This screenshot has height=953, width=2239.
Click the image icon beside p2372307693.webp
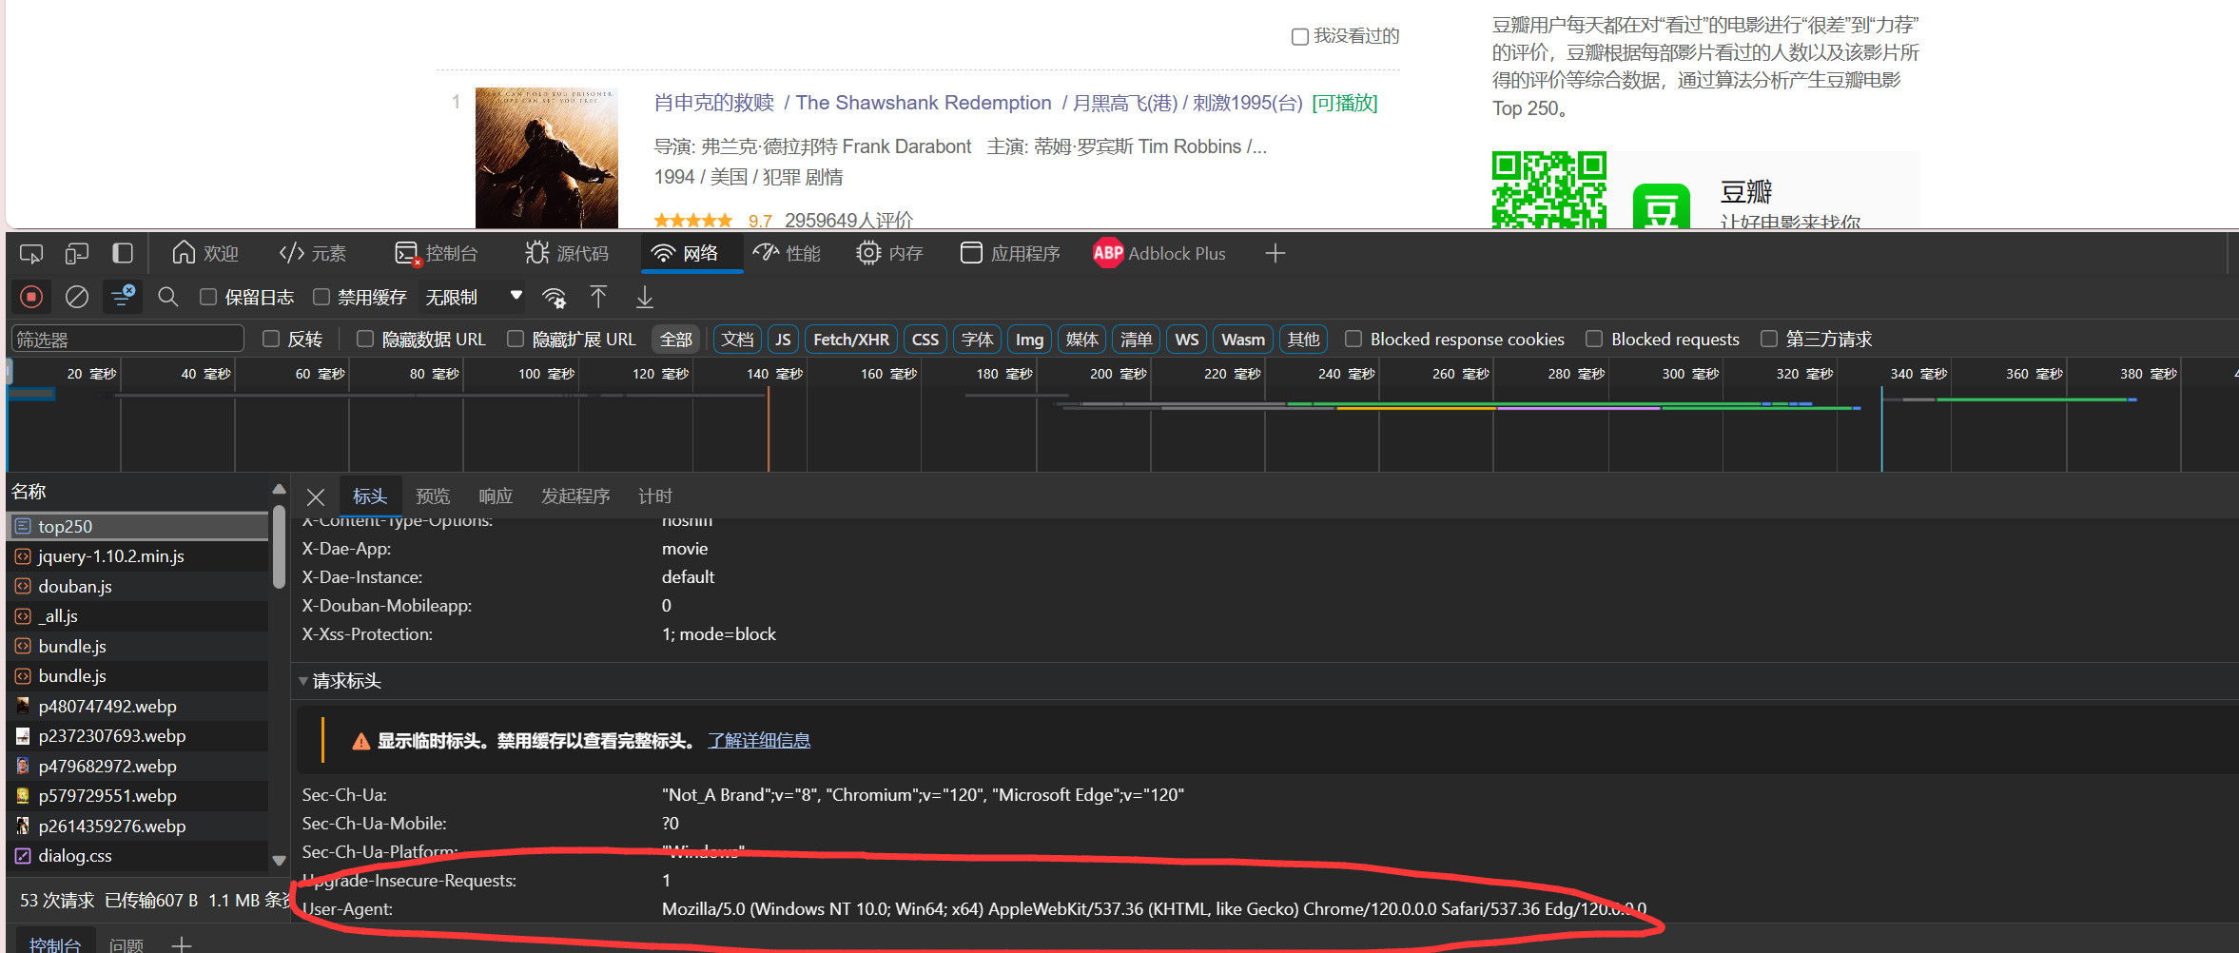click(x=23, y=736)
